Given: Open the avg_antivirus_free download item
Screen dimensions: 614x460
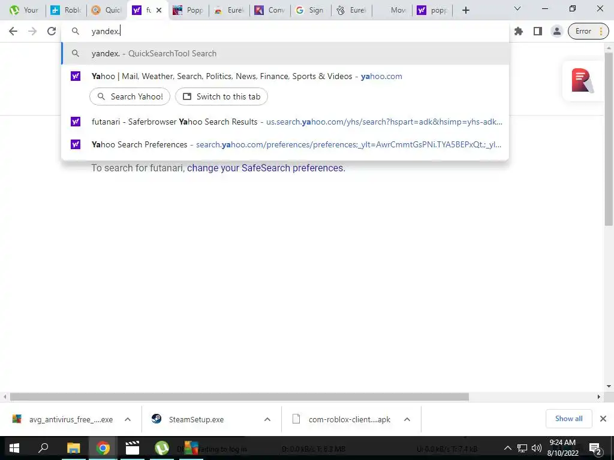Looking at the screenshot, I should click(x=62, y=419).
